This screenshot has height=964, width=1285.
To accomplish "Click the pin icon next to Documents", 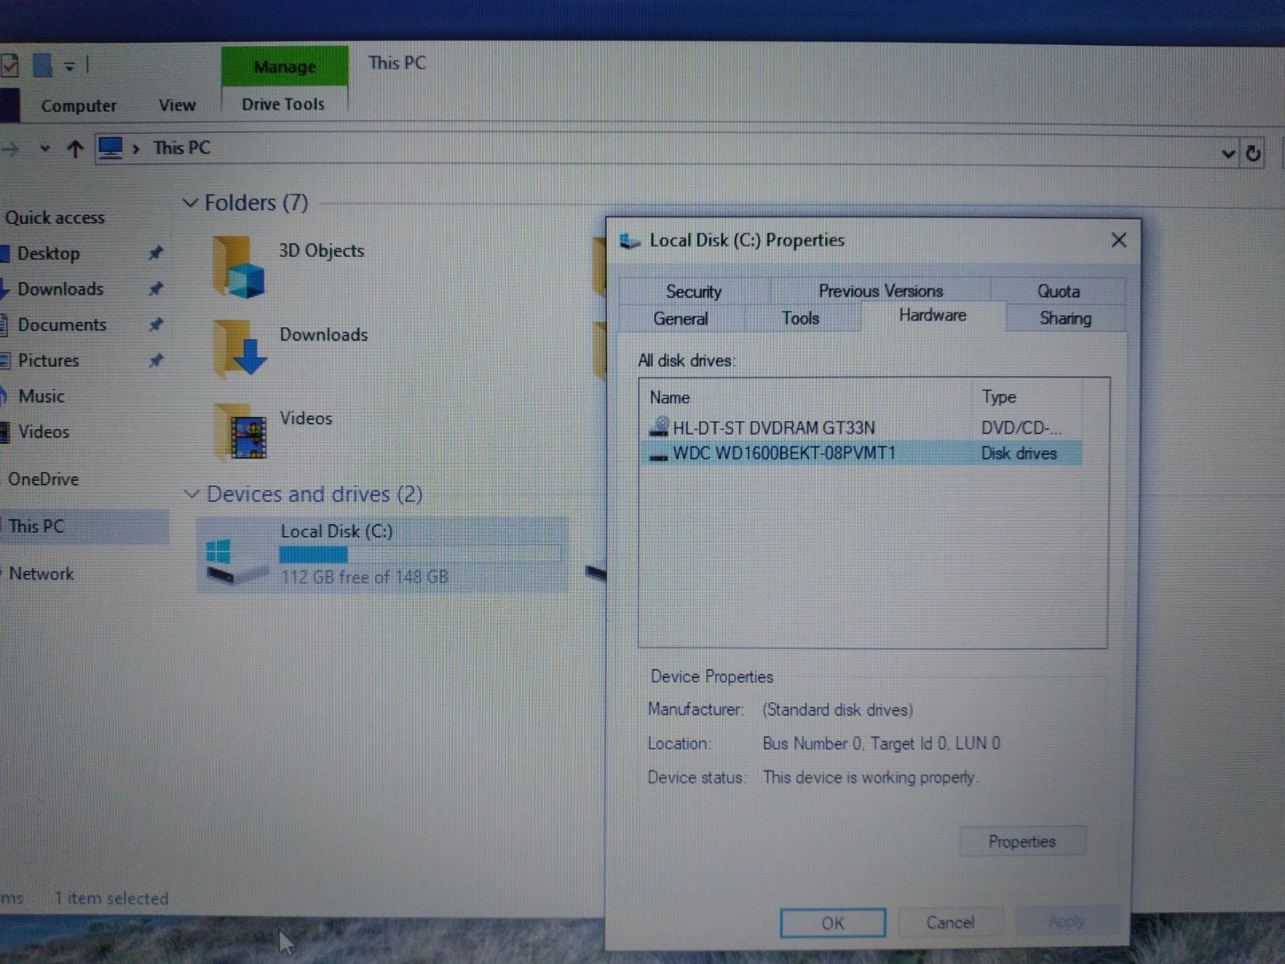I will 156,325.
